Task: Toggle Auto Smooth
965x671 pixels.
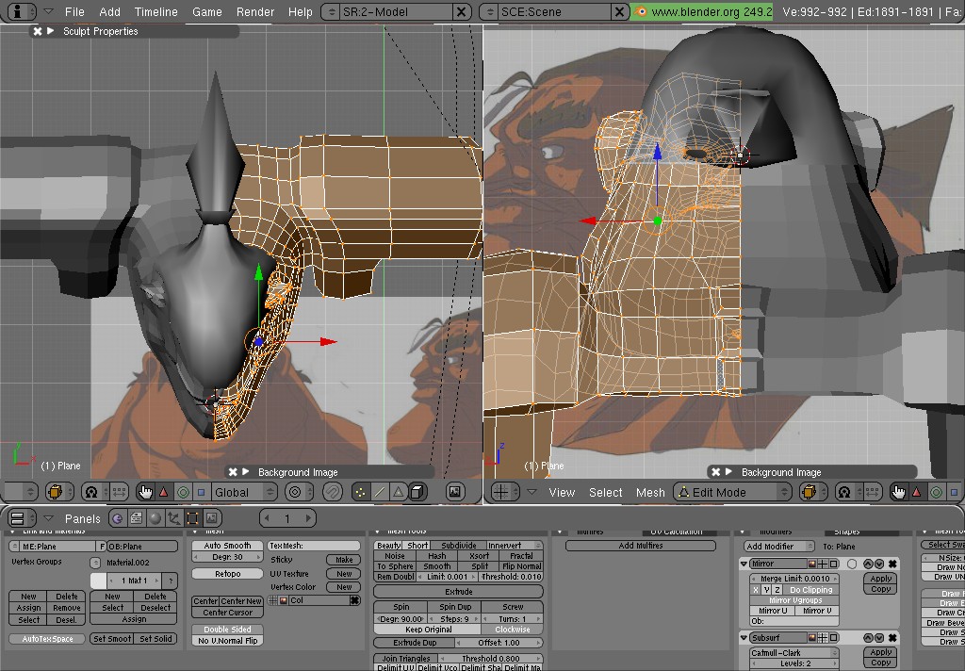Action: click(228, 546)
